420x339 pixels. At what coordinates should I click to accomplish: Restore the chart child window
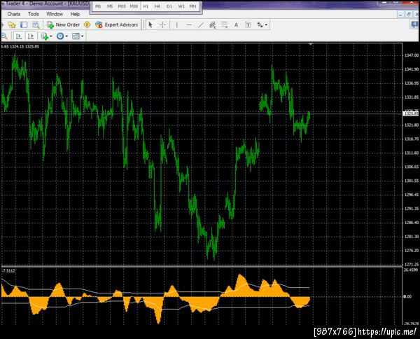point(409,14)
